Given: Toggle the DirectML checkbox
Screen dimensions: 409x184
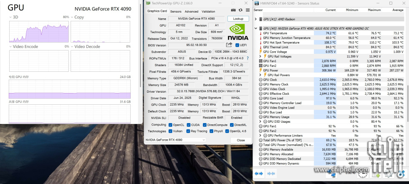Looking at the screenshot, I should click(232, 125).
